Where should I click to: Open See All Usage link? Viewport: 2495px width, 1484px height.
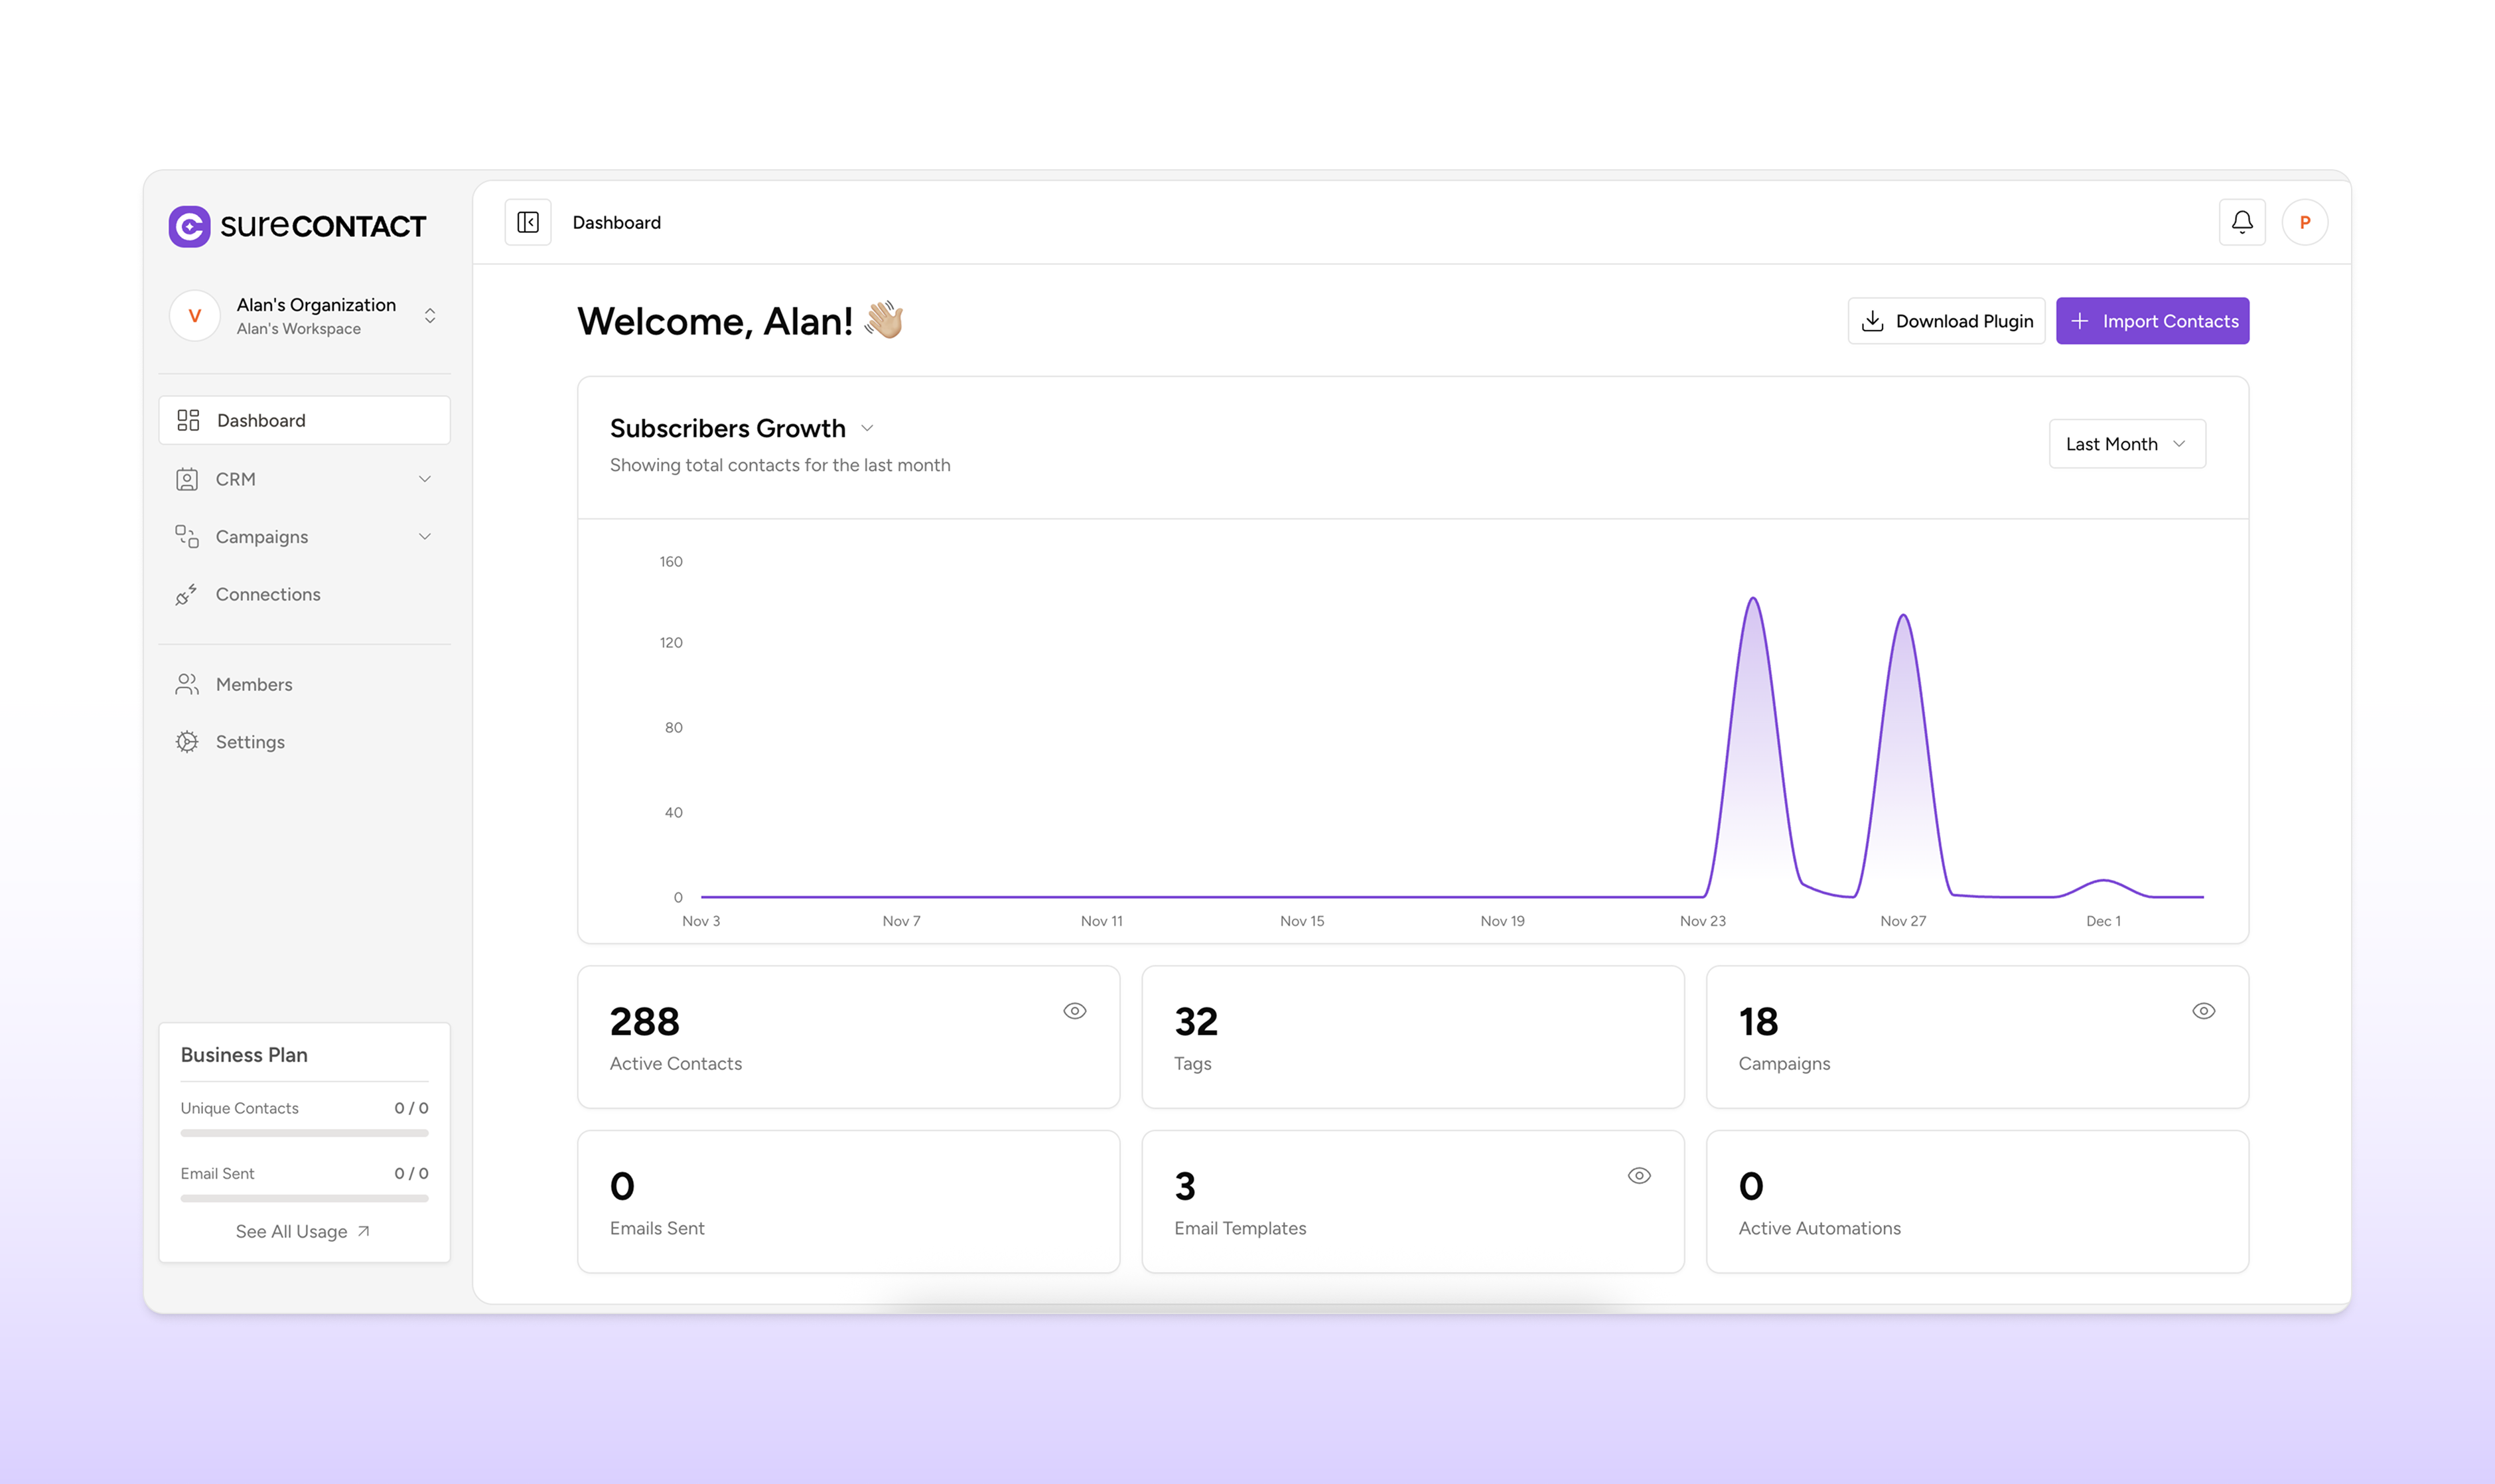pos(303,1231)
